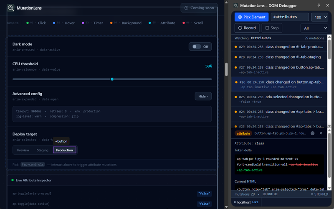
Task: Jump to the Scroll section
Action: tap(193, 23)
